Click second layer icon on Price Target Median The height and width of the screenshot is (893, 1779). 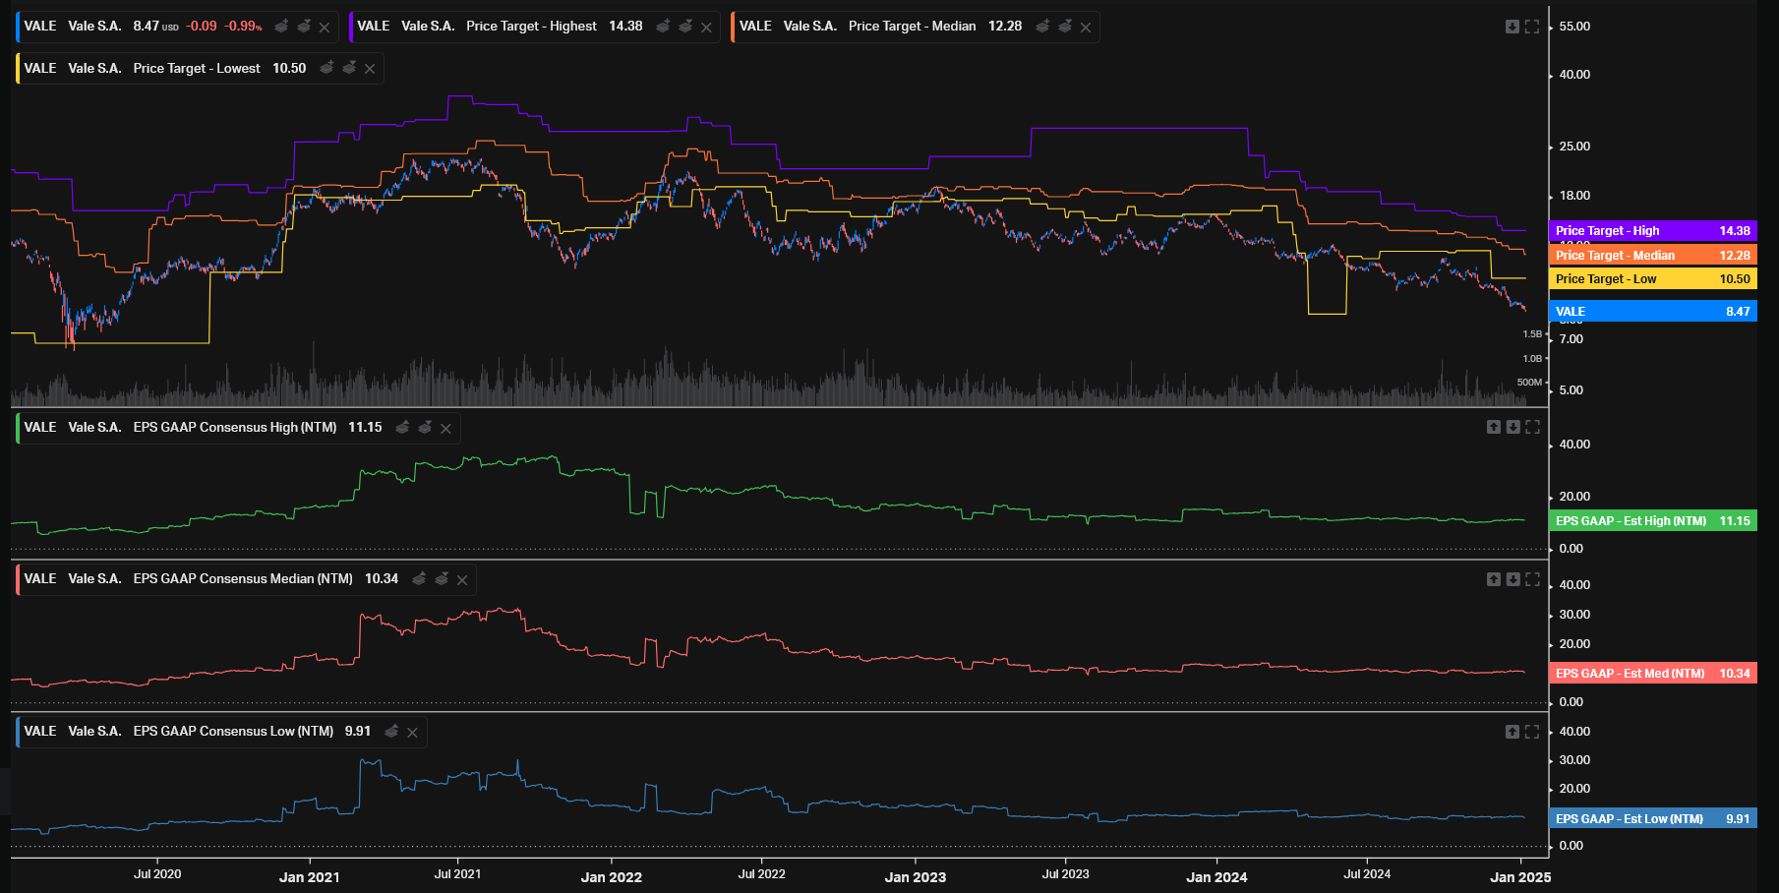tap(1065, 27)
